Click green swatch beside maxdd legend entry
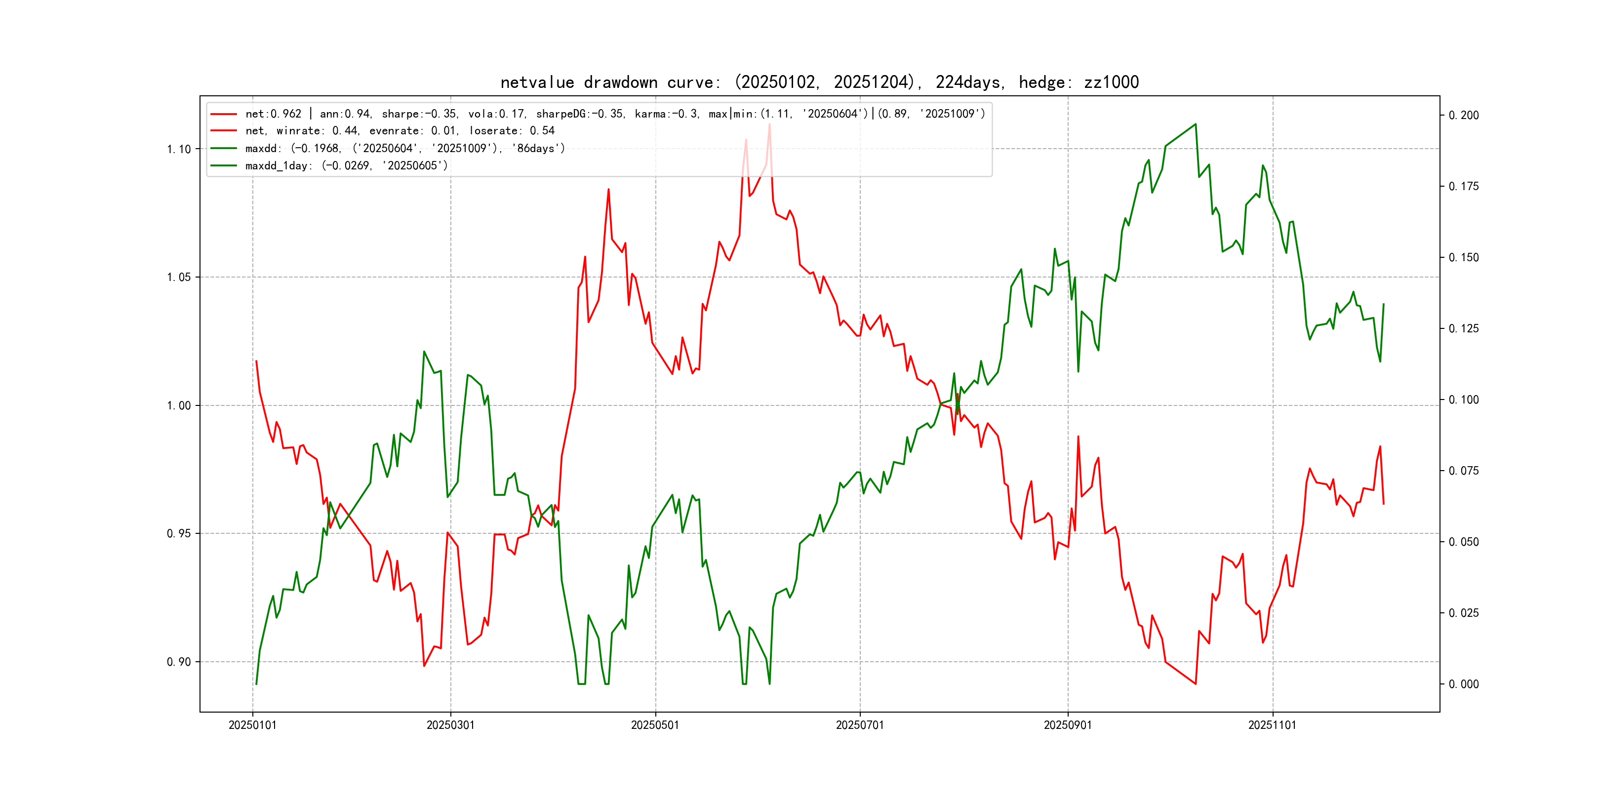Image resolution: width=1600 pixels, height=800 pixels. click(223, 148)
